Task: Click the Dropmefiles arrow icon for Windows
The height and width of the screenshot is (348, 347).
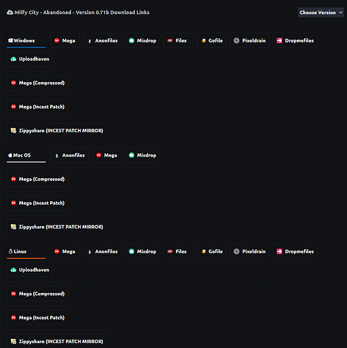Action: click(280, 40)
